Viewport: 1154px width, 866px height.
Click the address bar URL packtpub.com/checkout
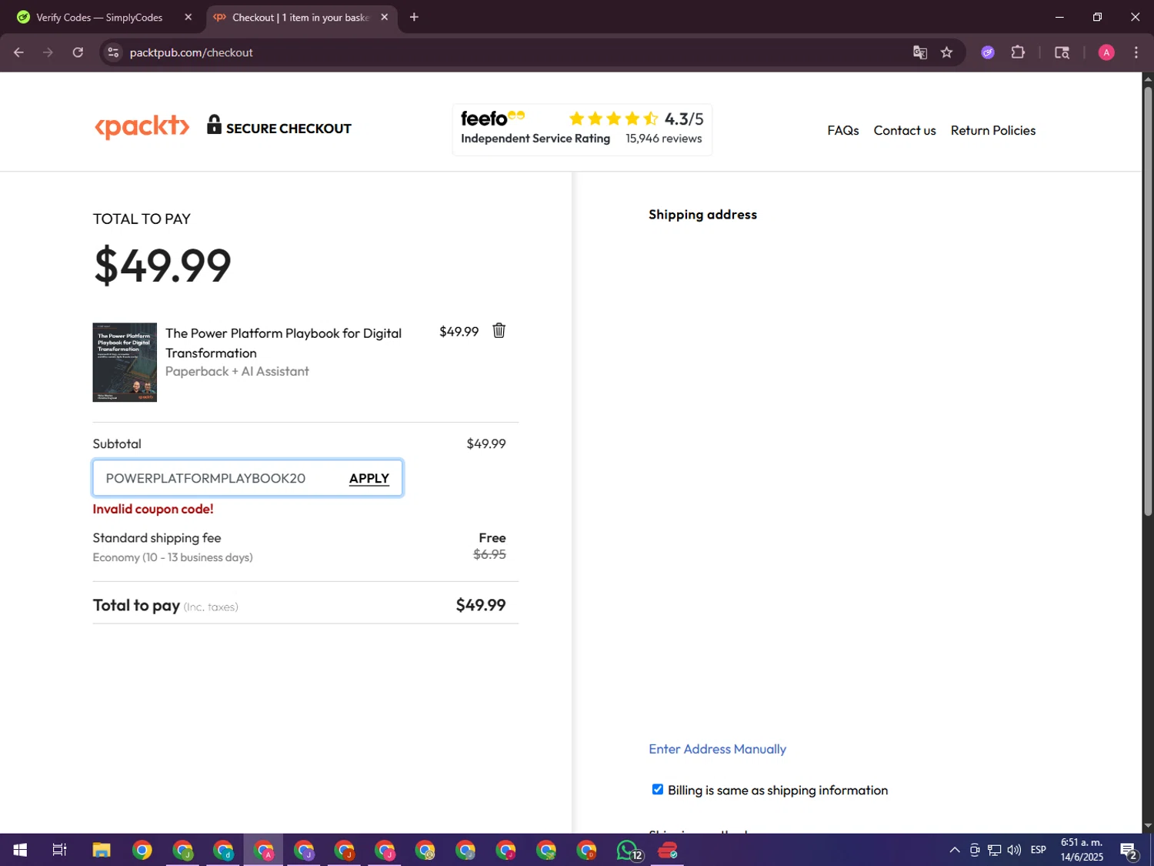pyautogui.click(x=191, y=52)
